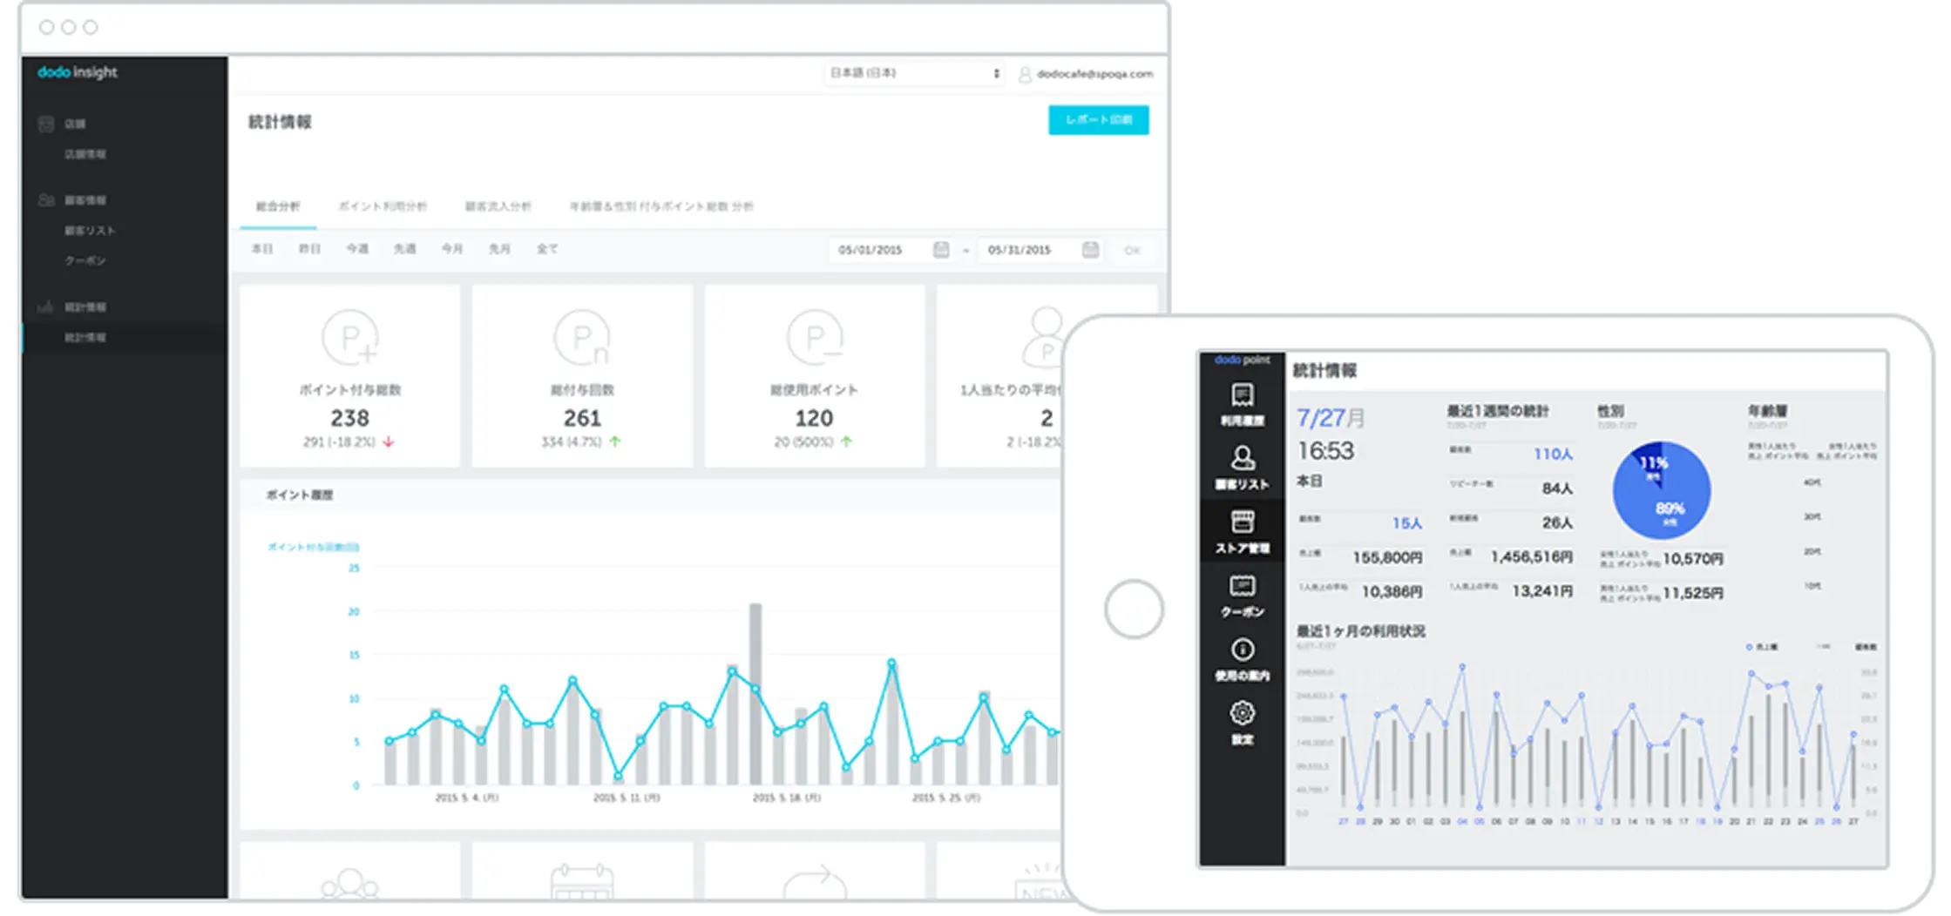Open the 日本語 (日本) language dropdown
Image resolution: width=1951 pixels, height=916 pixels.
pyautogui.click(x=914, y=73)
